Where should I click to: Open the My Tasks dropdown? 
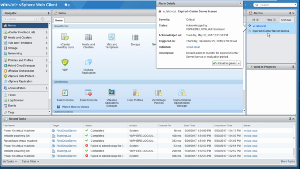pyautogui.click(x=9, y=161)
